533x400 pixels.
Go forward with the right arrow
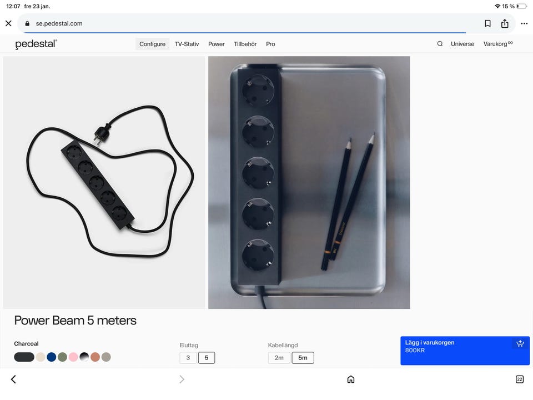182,379
